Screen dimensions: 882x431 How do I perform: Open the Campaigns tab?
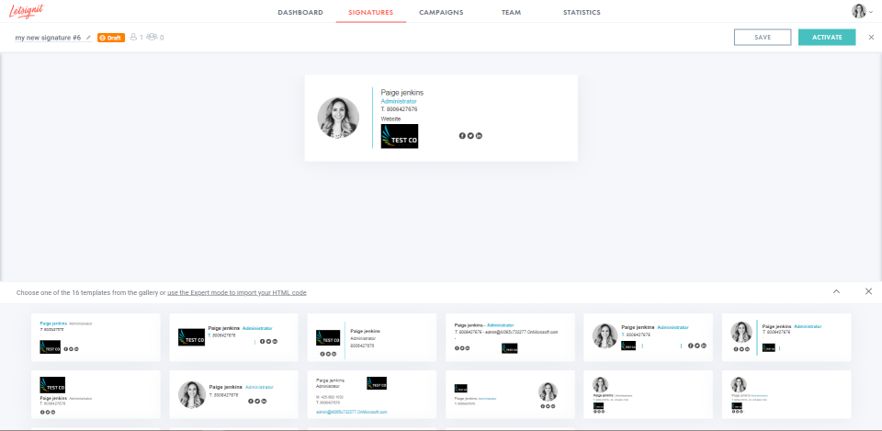pos(441,12)
